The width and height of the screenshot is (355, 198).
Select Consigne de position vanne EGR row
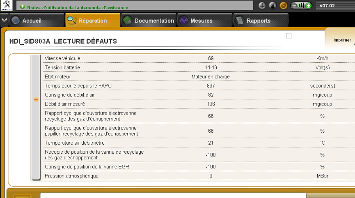coord(87,167)
